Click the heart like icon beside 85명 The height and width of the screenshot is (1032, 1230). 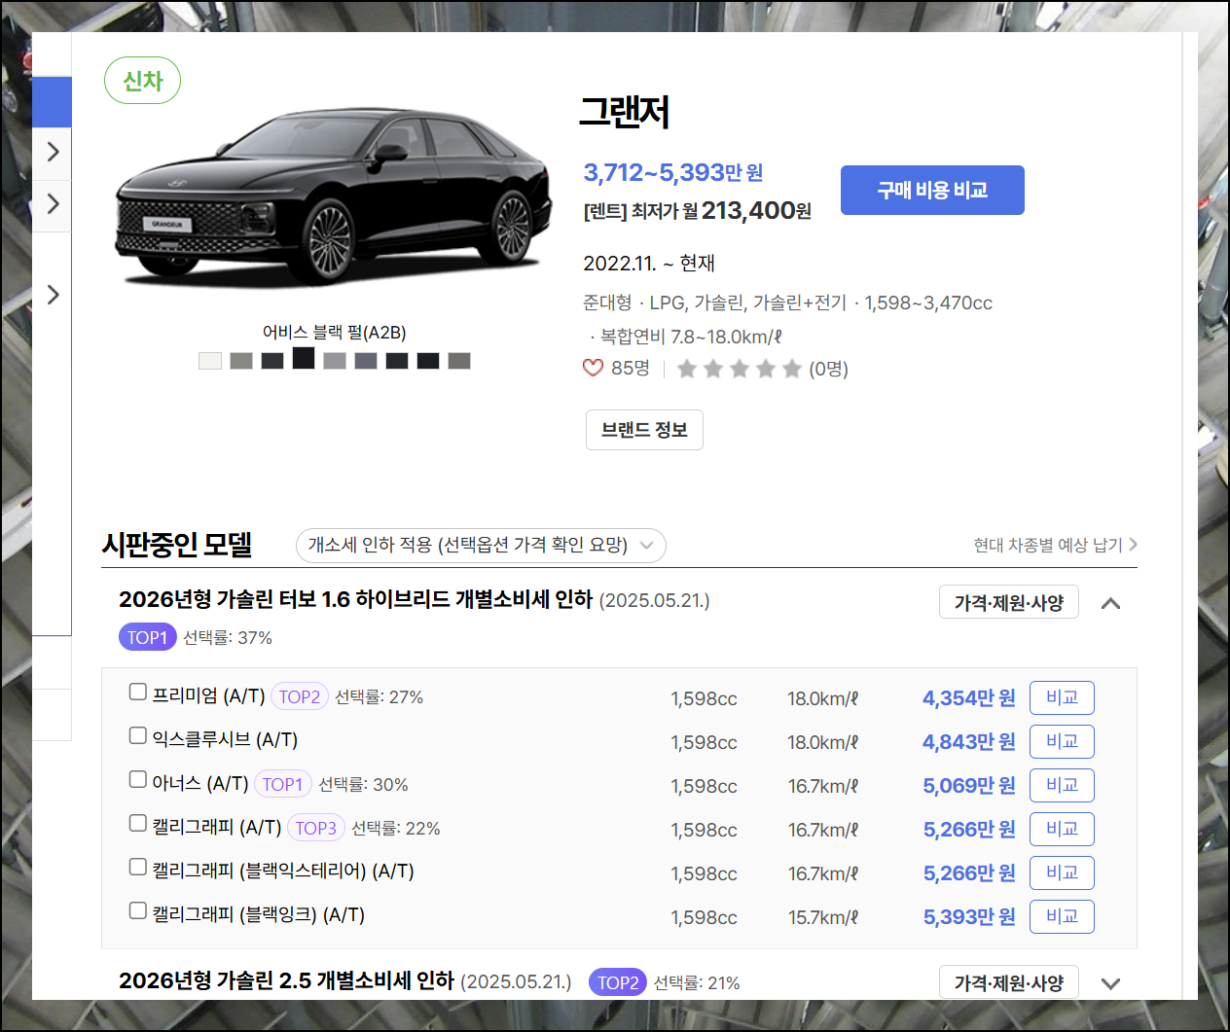[x=593, y=368]
